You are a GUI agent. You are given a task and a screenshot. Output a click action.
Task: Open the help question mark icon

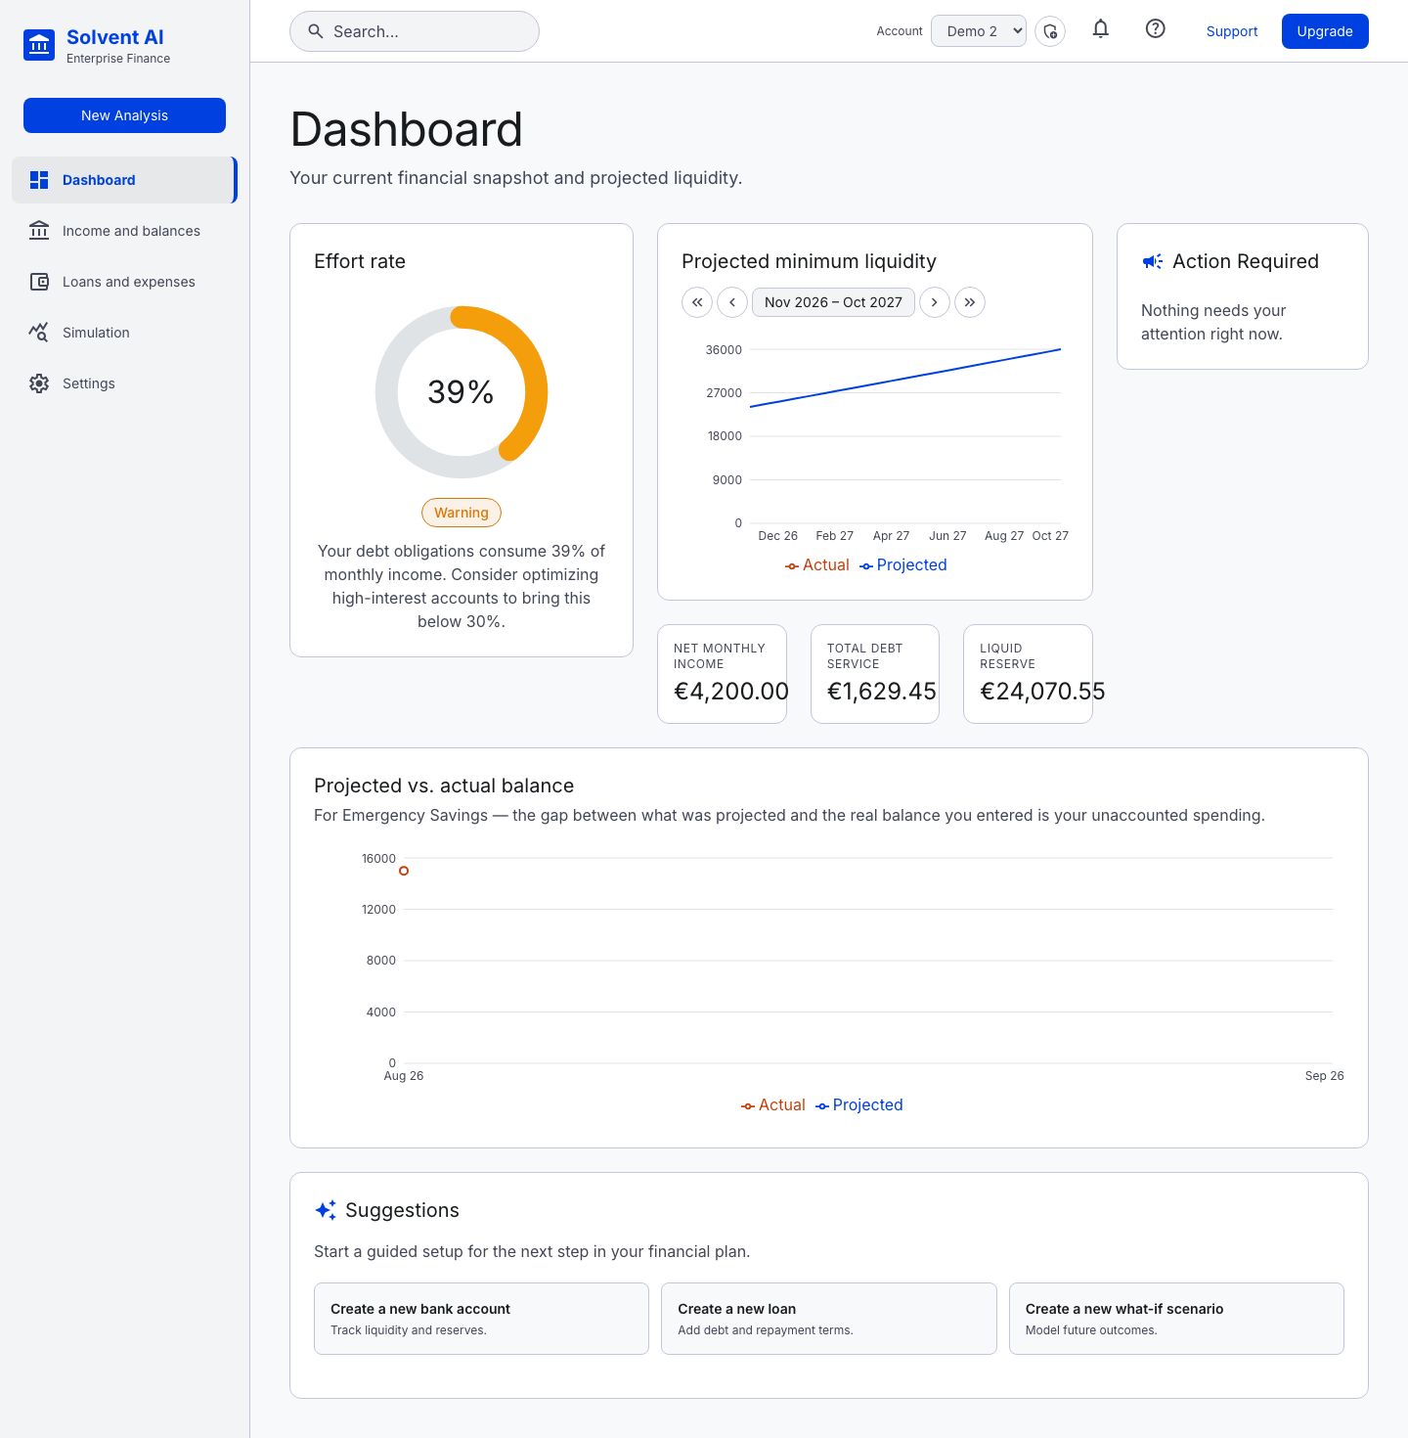1156,29
